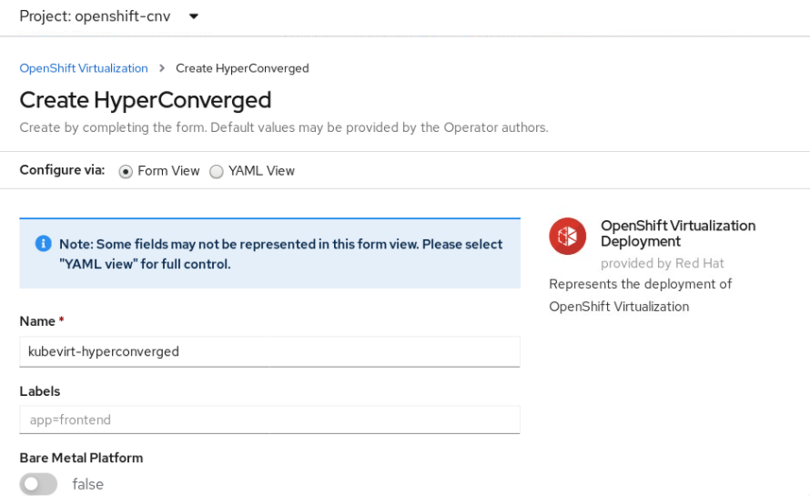
Task: Select the Form View radio button
Action: pyautogui.click(x=126, y=171)
